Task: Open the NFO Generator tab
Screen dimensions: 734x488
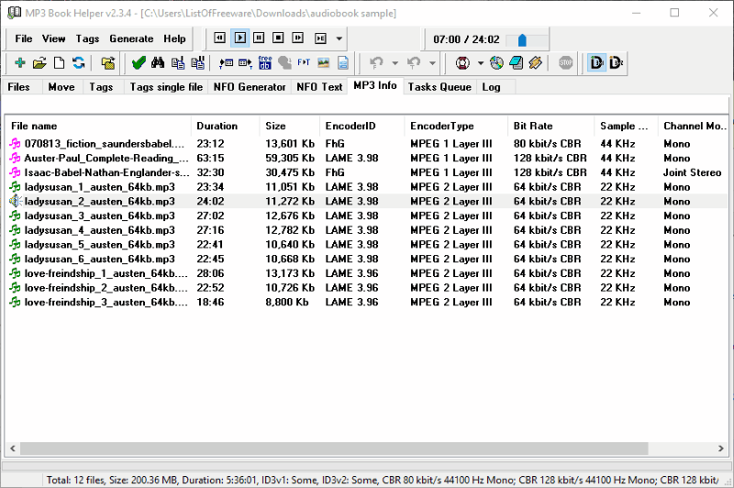Action: (250, 87)
